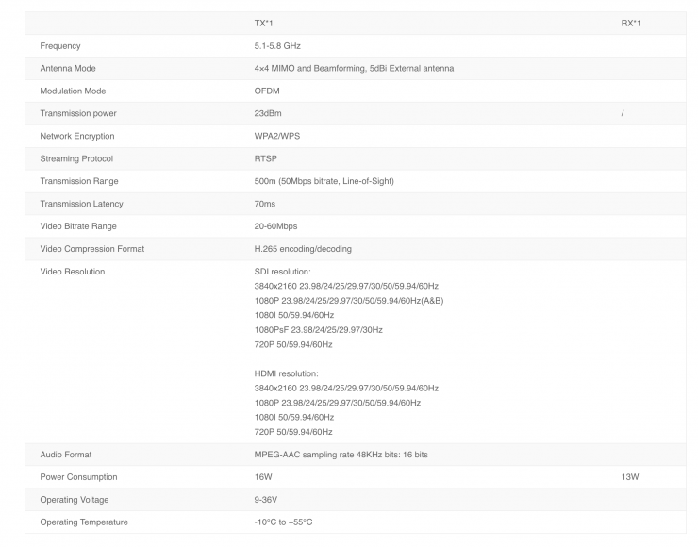The image size is (698, 547).
Task: Select the Frequency row label
Action: click(x=60, y=45)
